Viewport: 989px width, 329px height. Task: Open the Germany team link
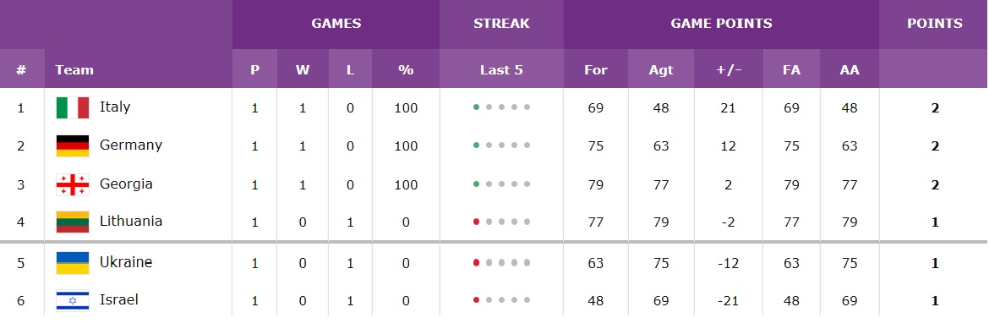(130, 145)
